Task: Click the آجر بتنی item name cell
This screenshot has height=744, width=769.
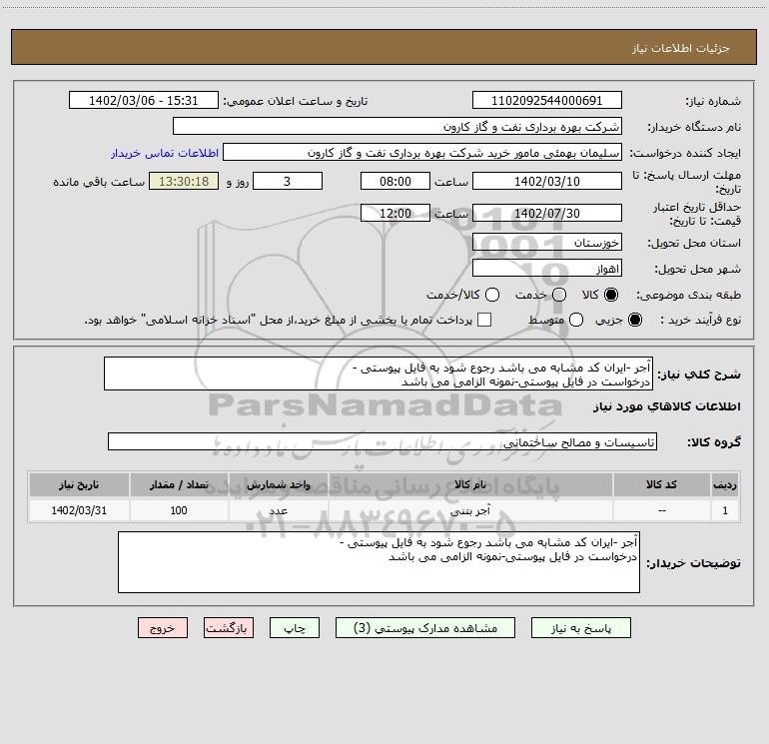Action: point(470,511)
